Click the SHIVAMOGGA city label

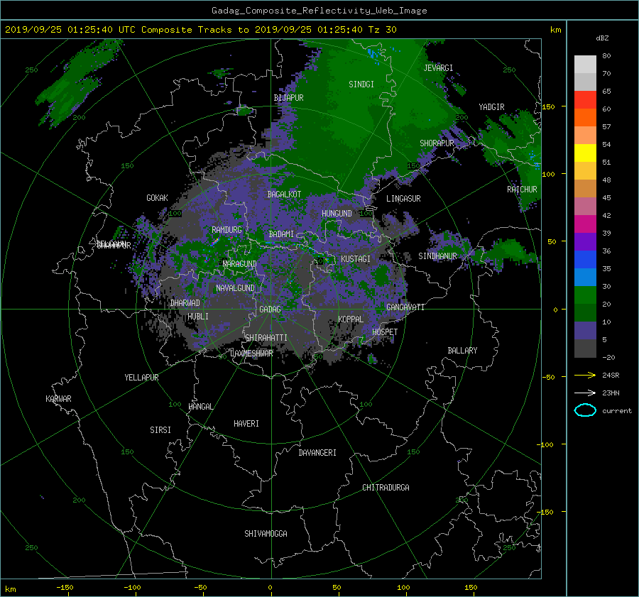(266, 534)
